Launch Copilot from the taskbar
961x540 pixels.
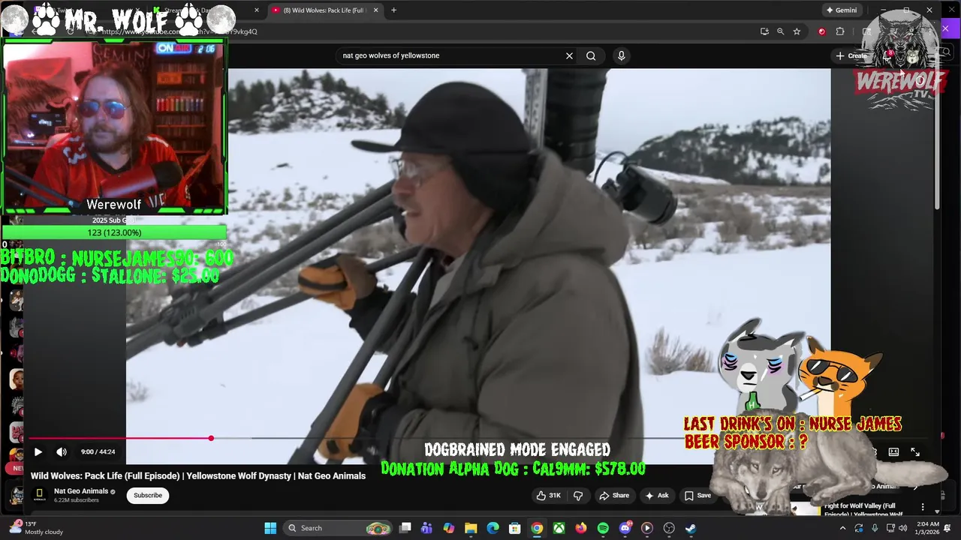coord(449,528)
